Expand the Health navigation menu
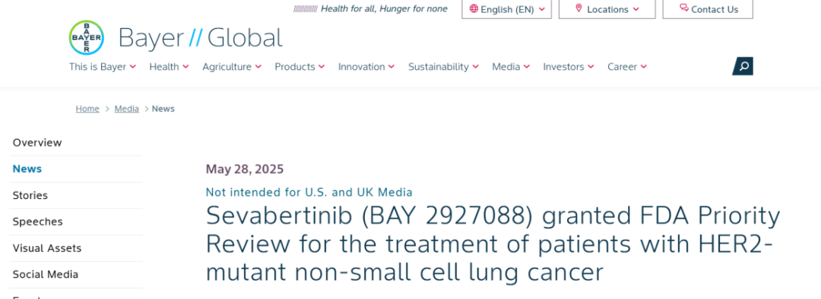The image size is (821, 299). (x=169, y=67)
